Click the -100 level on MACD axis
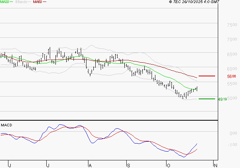This screenshot has width=240, height=168. (x=232, y=145)
